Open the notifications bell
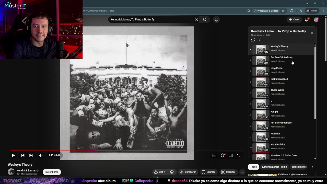 point(307,19)
